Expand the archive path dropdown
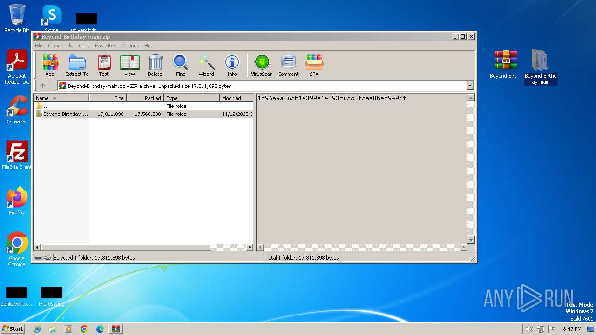Screen dimensions: 596x335 (x=470, y=86)
